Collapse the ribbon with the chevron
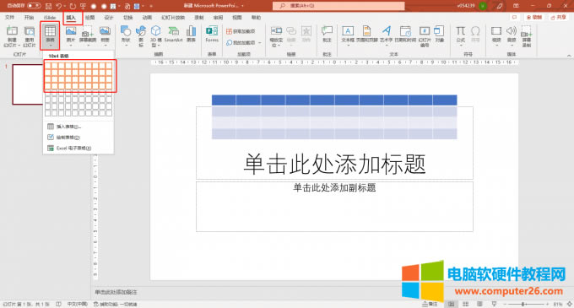 pyautogui.click(x=569, y=55)
